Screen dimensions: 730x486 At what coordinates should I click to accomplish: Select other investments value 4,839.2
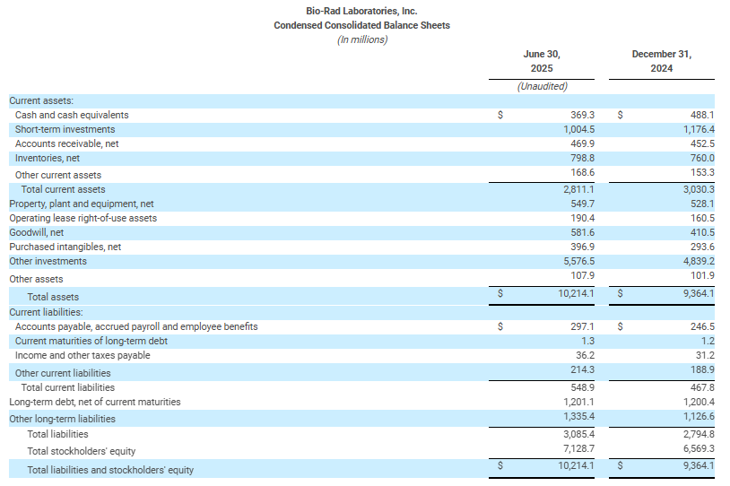tap(699, 262)
